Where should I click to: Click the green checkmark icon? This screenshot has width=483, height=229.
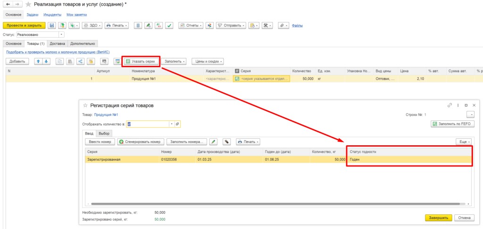169,25
